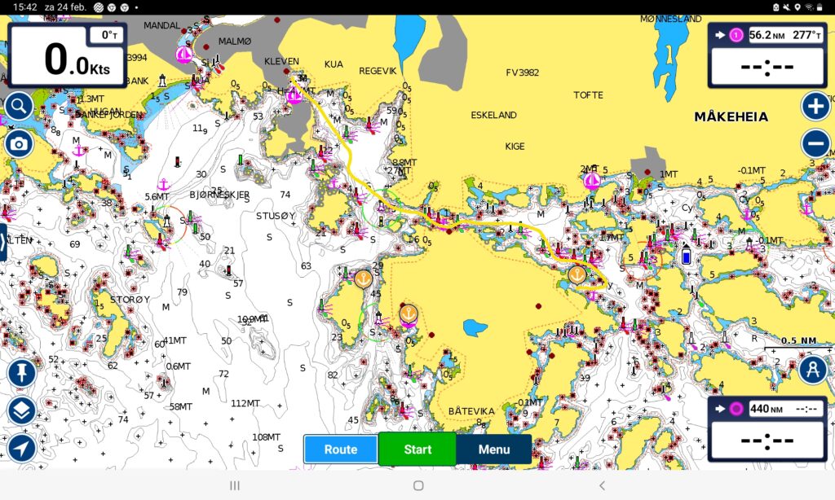The width and height of the screenshot is (835, 500).
Task: Tap the Android home navigation button
Action: pyautogui.click(x=417, y=485)
